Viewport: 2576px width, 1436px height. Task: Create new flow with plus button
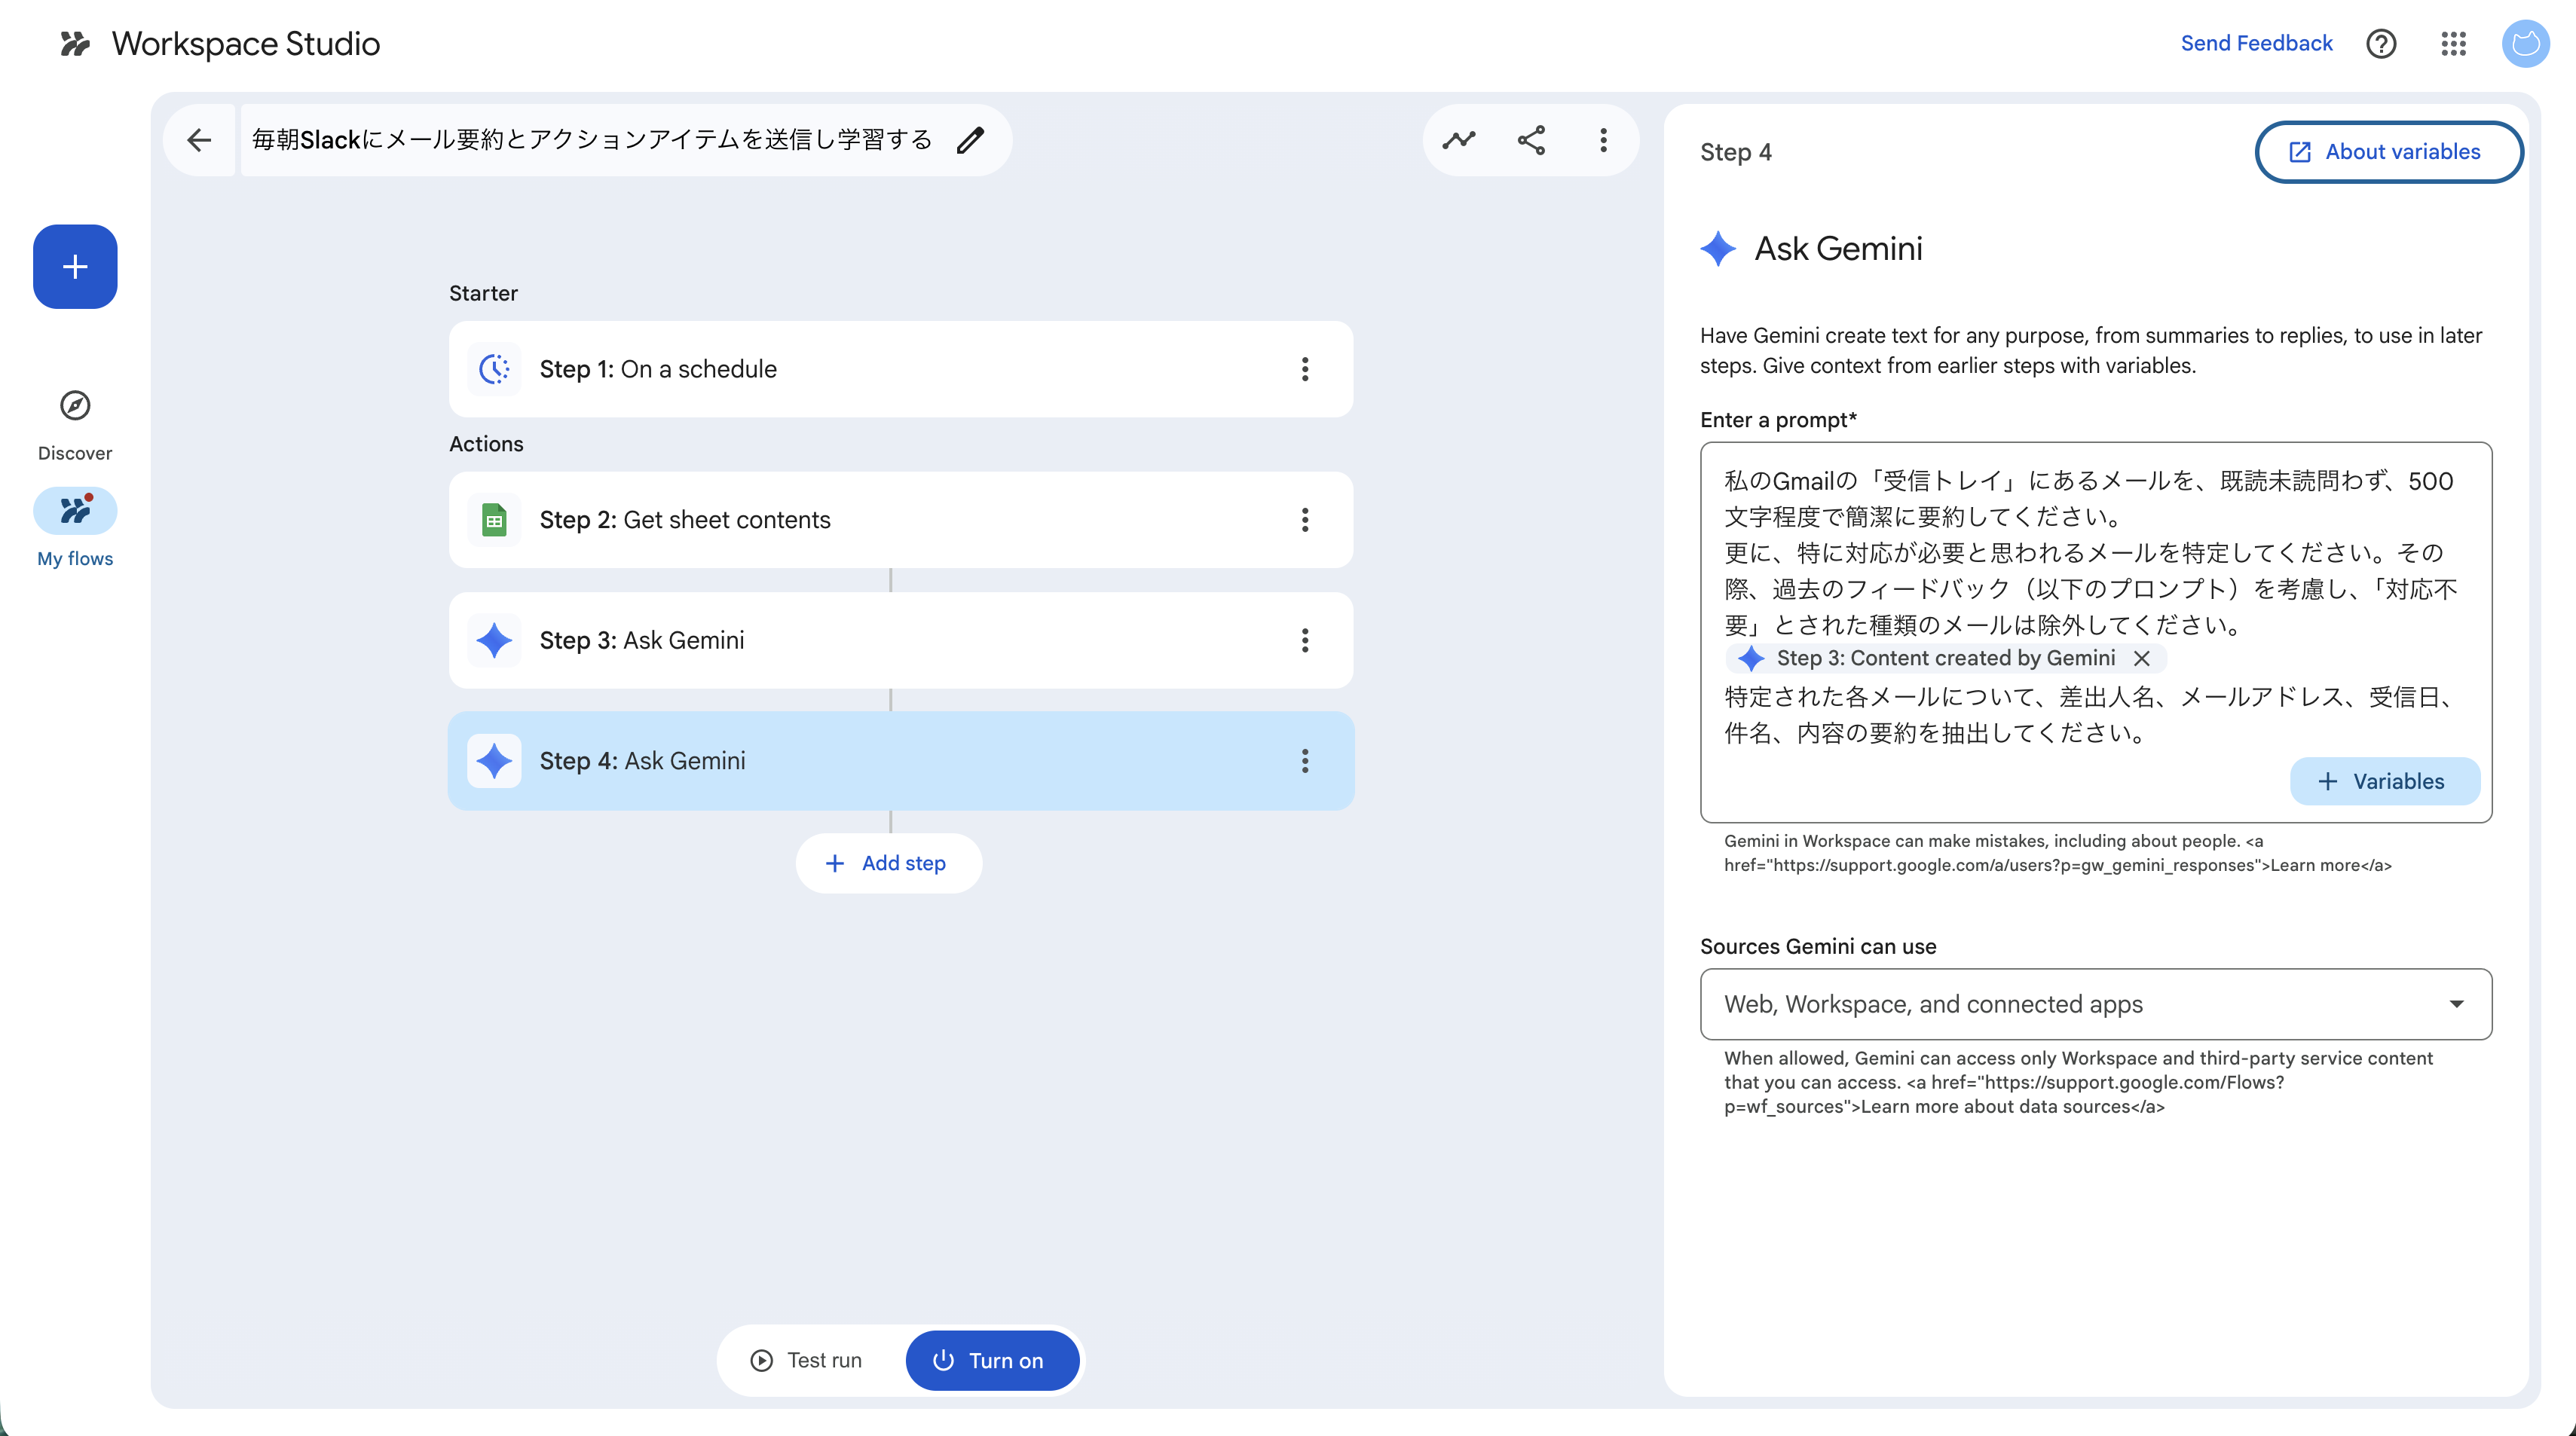pos(75,267)
